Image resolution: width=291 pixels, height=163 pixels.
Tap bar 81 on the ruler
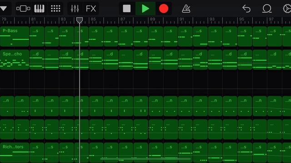[x=33, y=19]
